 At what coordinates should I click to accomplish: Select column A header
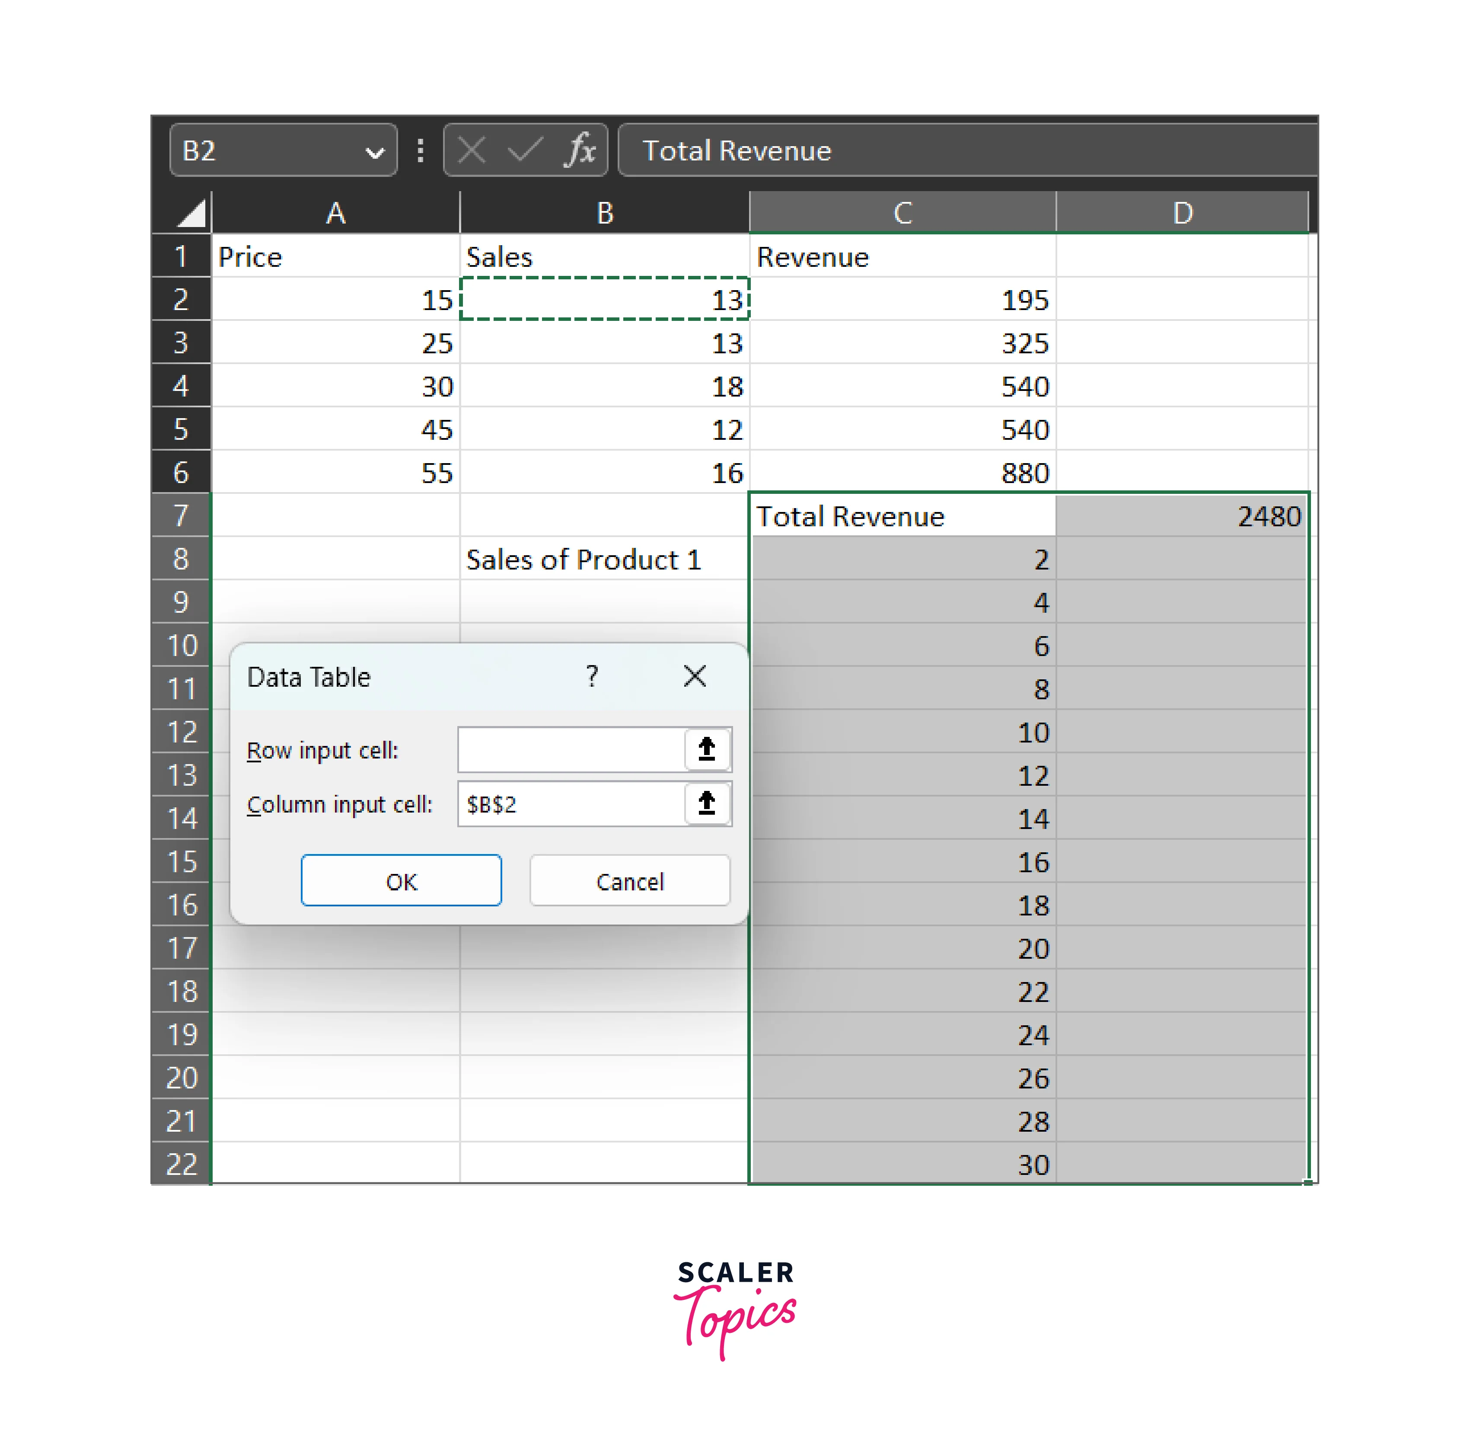pos(335,213)
